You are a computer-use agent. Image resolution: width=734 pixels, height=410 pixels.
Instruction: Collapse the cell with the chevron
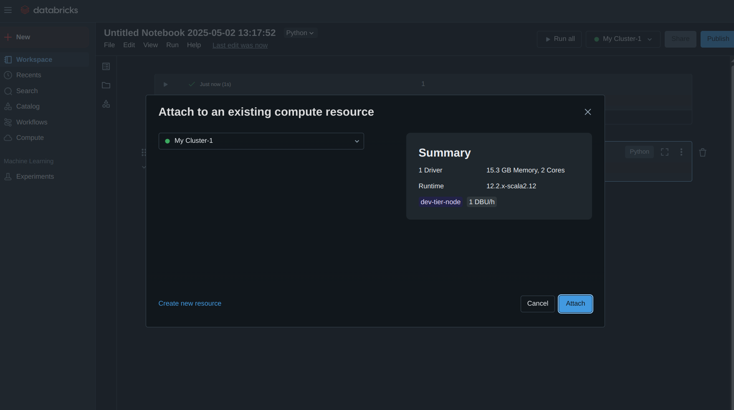pyautogui.click(x=144, y=167)
